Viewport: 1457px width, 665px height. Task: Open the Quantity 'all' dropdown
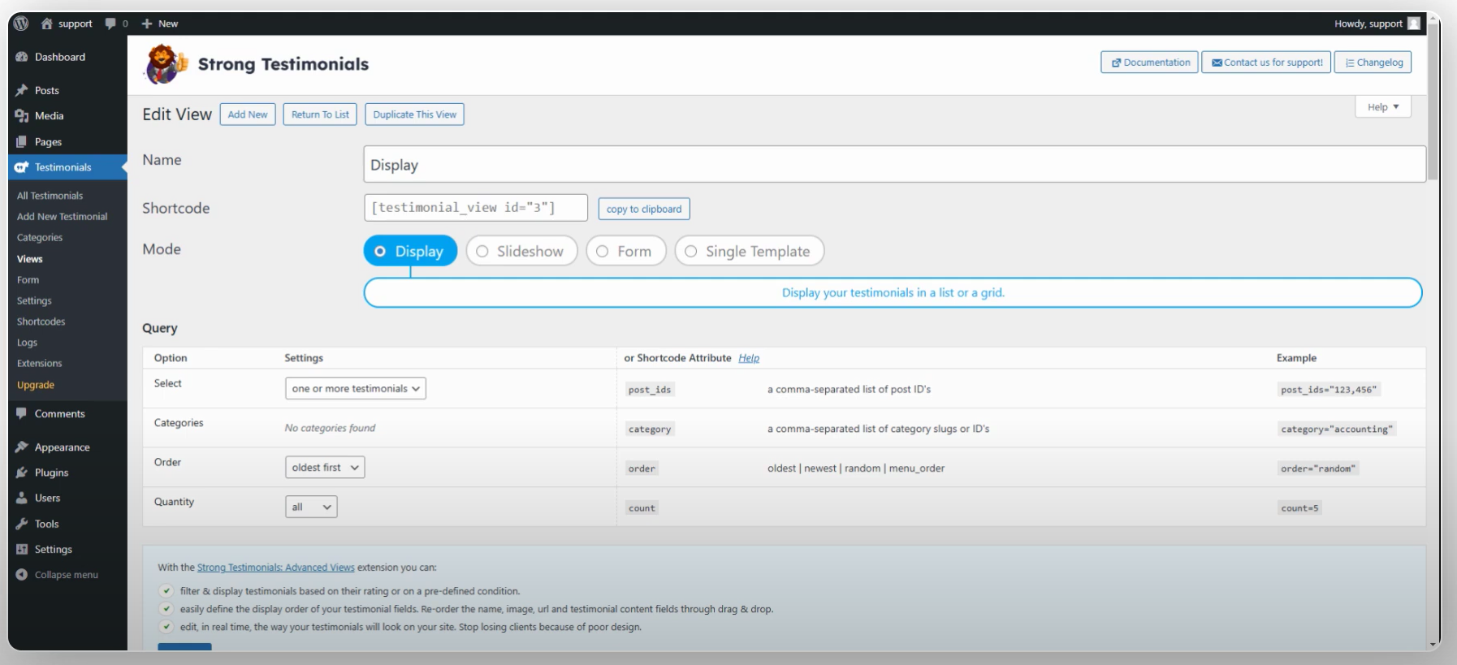pyautogui.click(x=311, y=507)
